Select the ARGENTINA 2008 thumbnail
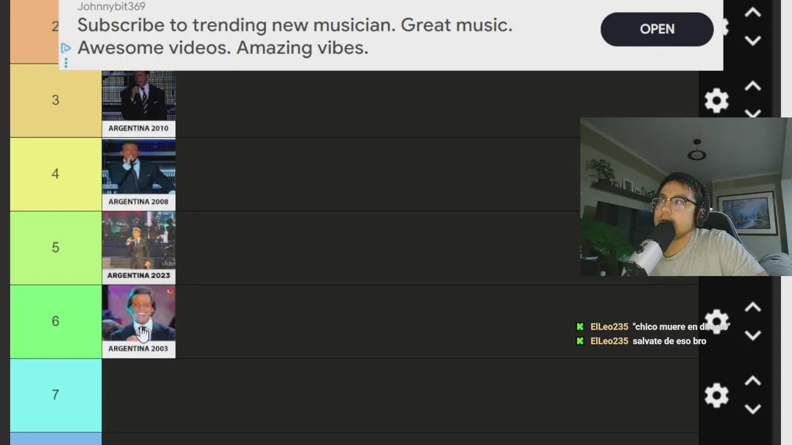This screenshot has height=445, width=792. click(x=139, y=174)
